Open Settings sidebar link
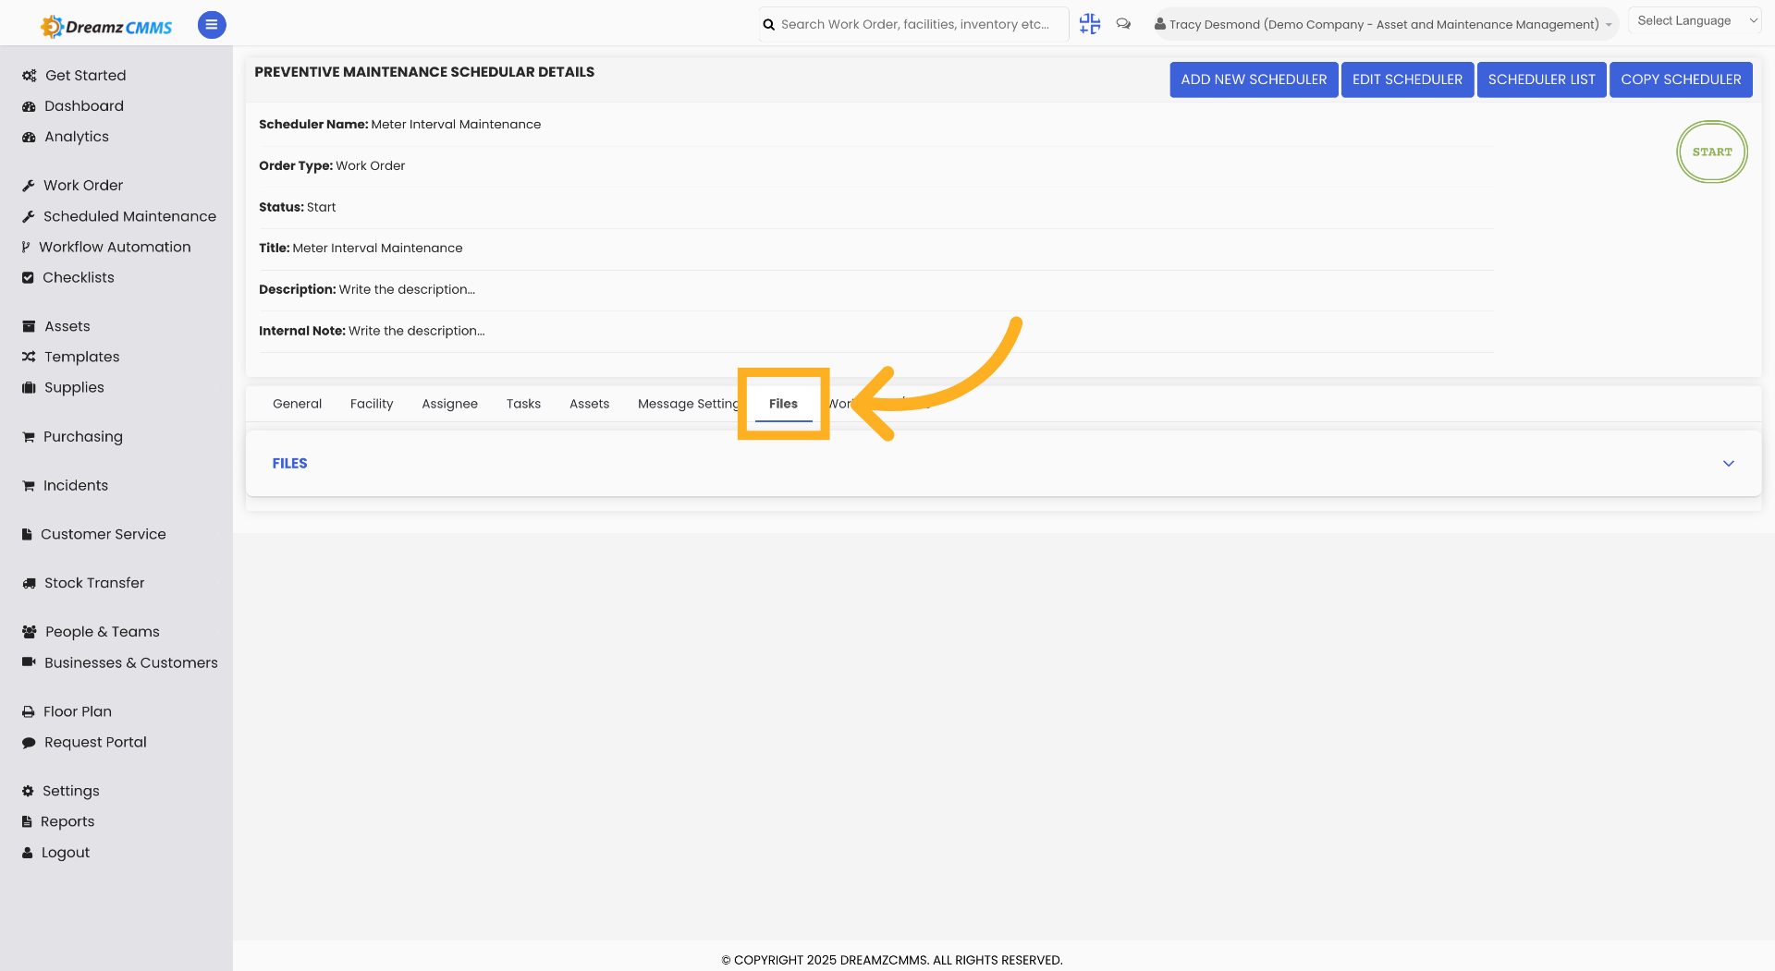The width and height of the screenshot is (1775, 971). [x=71, y=791]
